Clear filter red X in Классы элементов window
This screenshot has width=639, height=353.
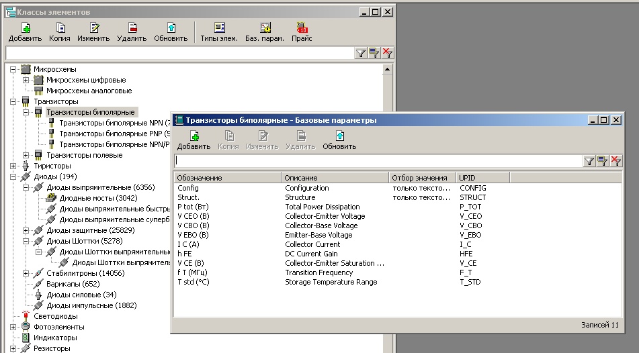[x=387, y=53]
